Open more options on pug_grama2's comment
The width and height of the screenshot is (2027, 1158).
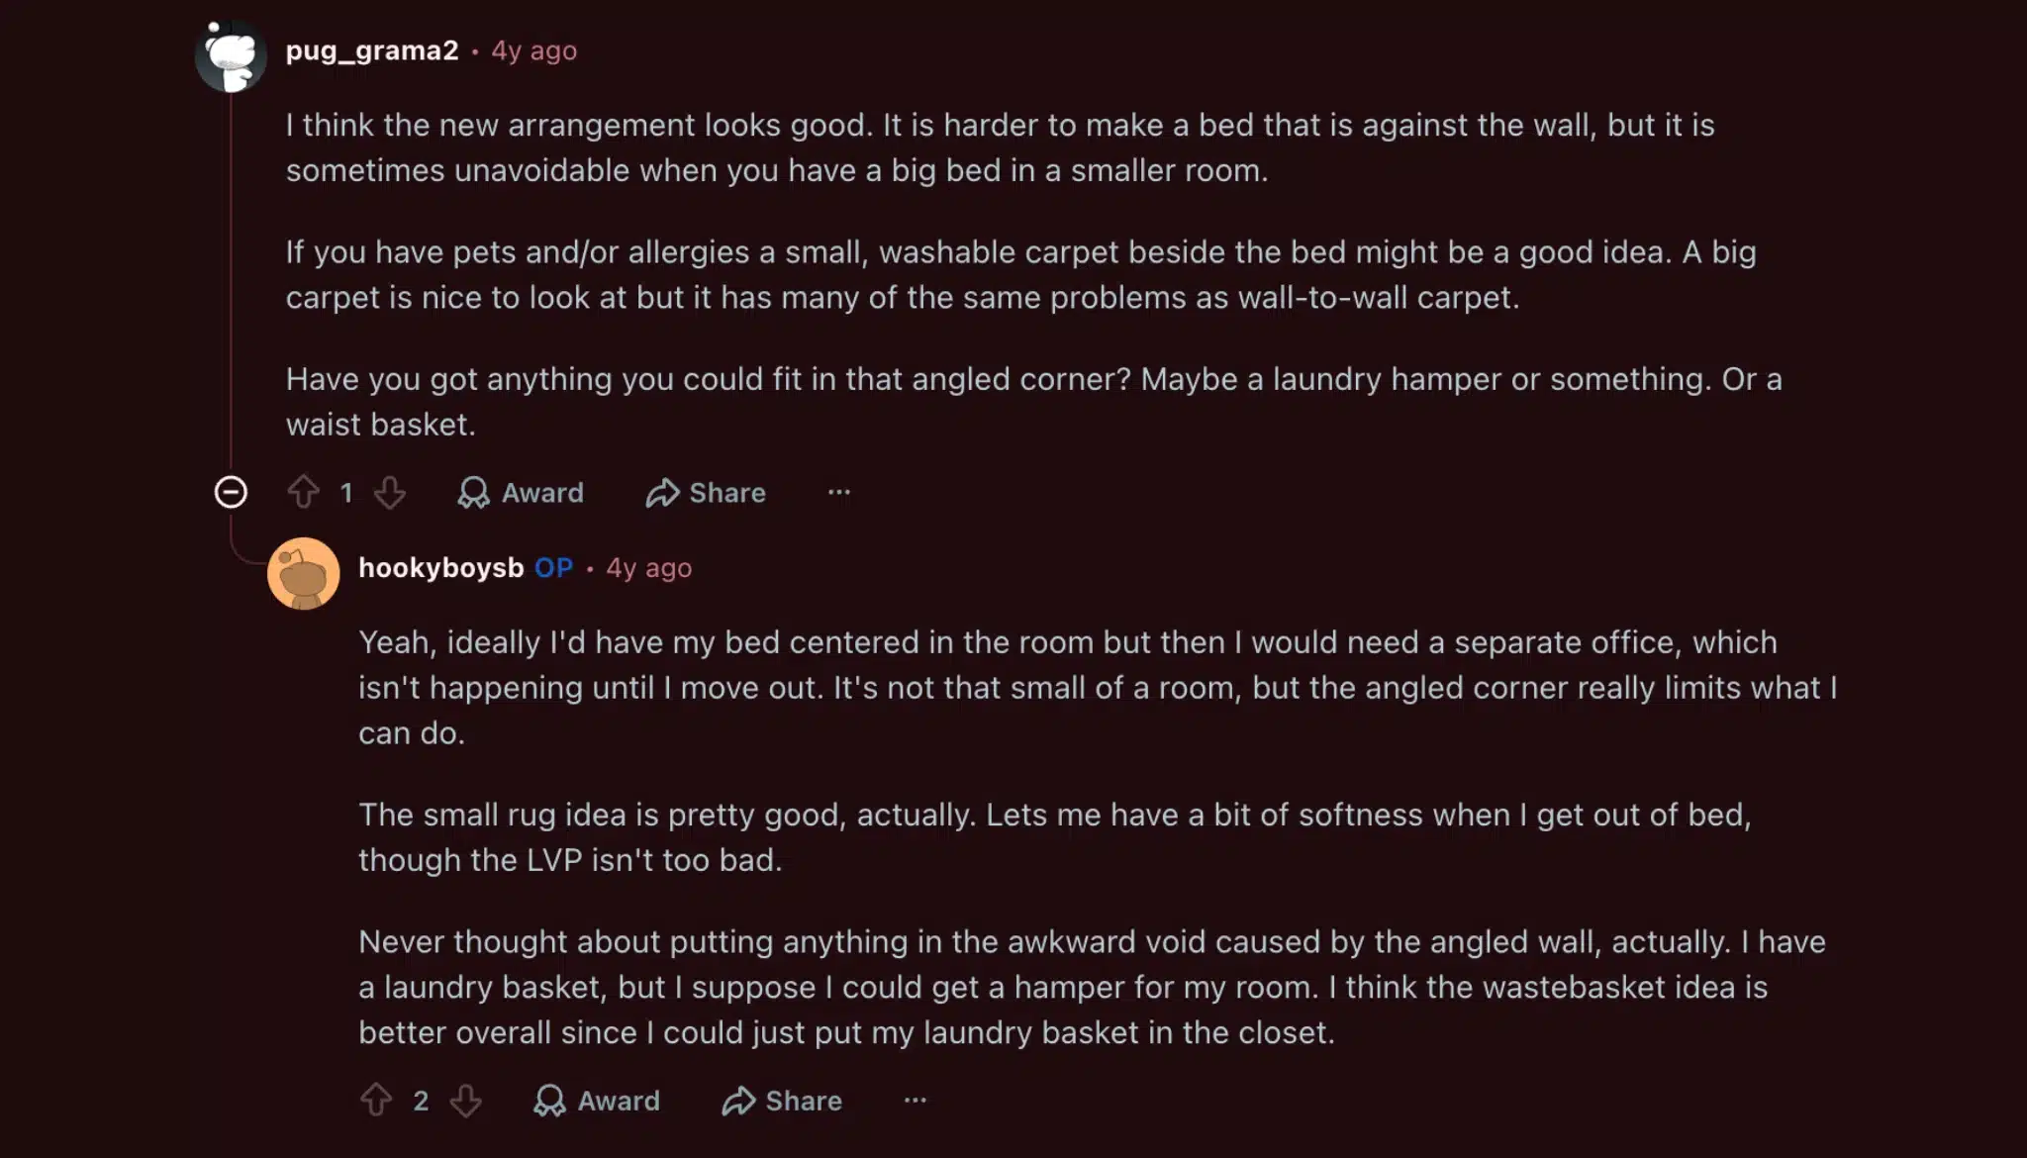tap(839, 492)
